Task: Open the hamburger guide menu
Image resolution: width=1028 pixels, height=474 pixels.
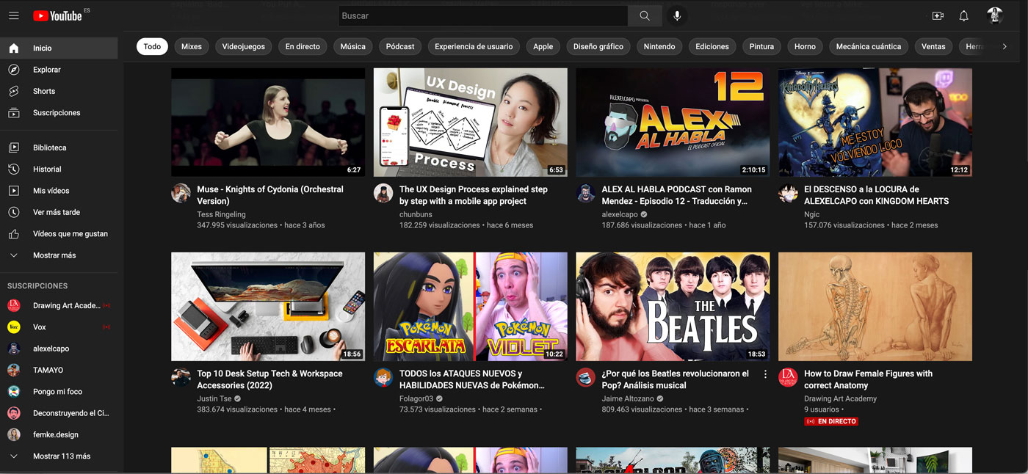Action: tap(13, 15)
